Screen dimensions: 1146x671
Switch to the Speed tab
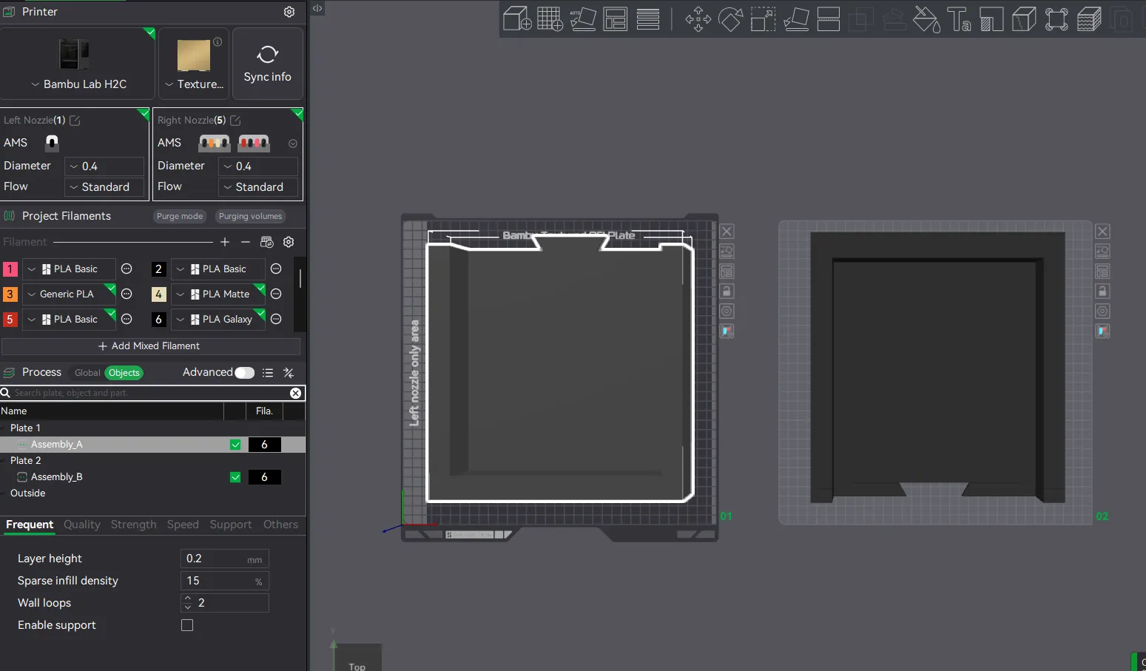(x=183, y=525)
